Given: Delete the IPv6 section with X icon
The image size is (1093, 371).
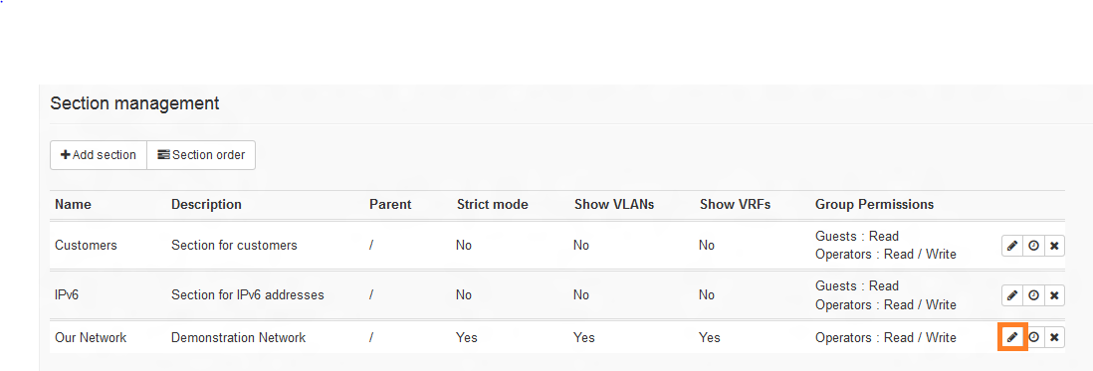Looking at the screenshot, I should pyautogui.click(x=1054, y=295).
